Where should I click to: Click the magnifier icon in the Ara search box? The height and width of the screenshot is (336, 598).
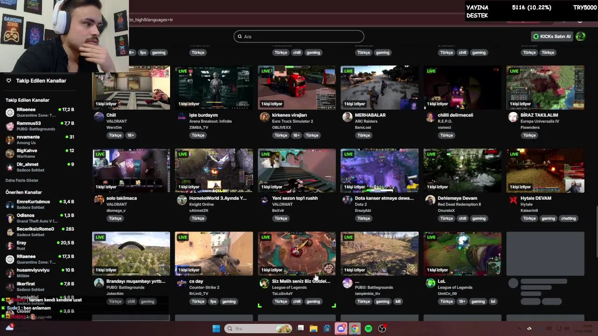[240, 36]
